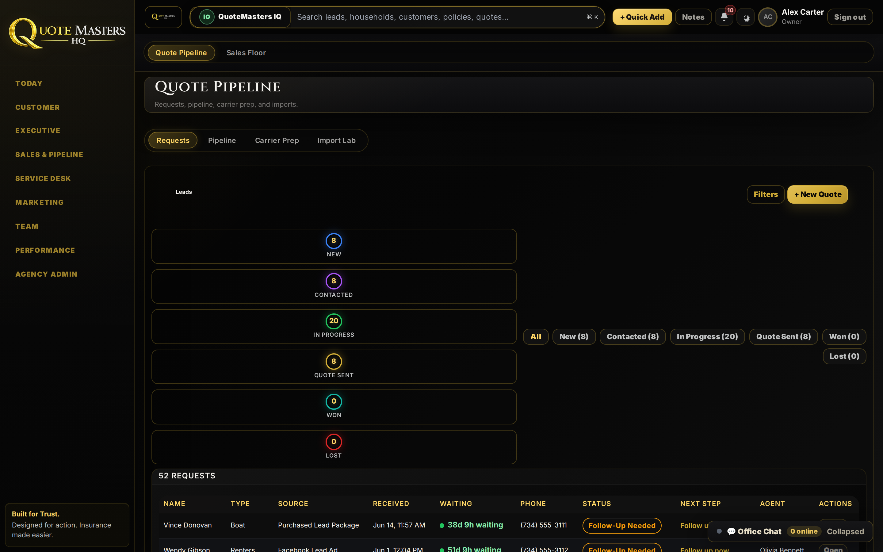Image resolution: width=883 pixels, height=552 pixels.
Task: Click the Won stage circle showing 0
Action: pyautogui.click(x=334, y=401)
